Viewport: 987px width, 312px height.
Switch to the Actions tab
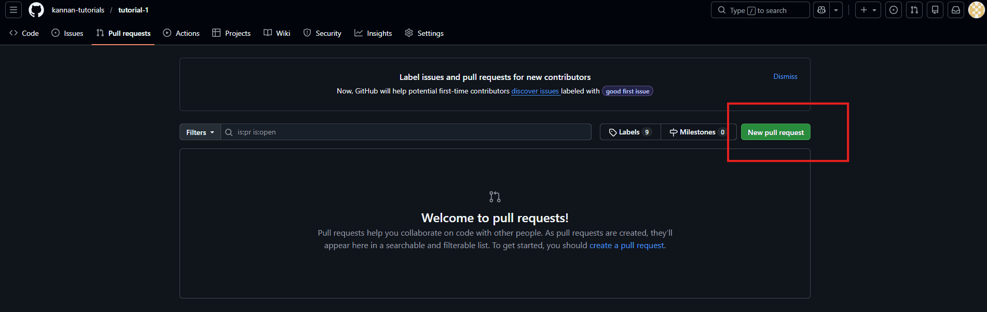click(x=181, y=33)
